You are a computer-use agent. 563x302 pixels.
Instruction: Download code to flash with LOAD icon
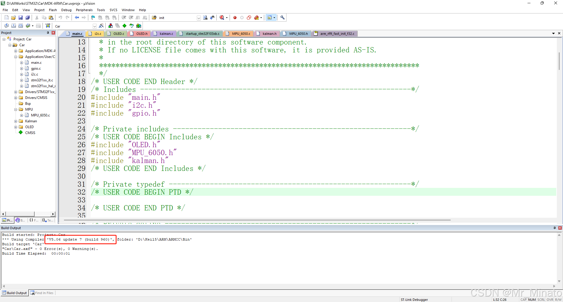coord(48,26)
